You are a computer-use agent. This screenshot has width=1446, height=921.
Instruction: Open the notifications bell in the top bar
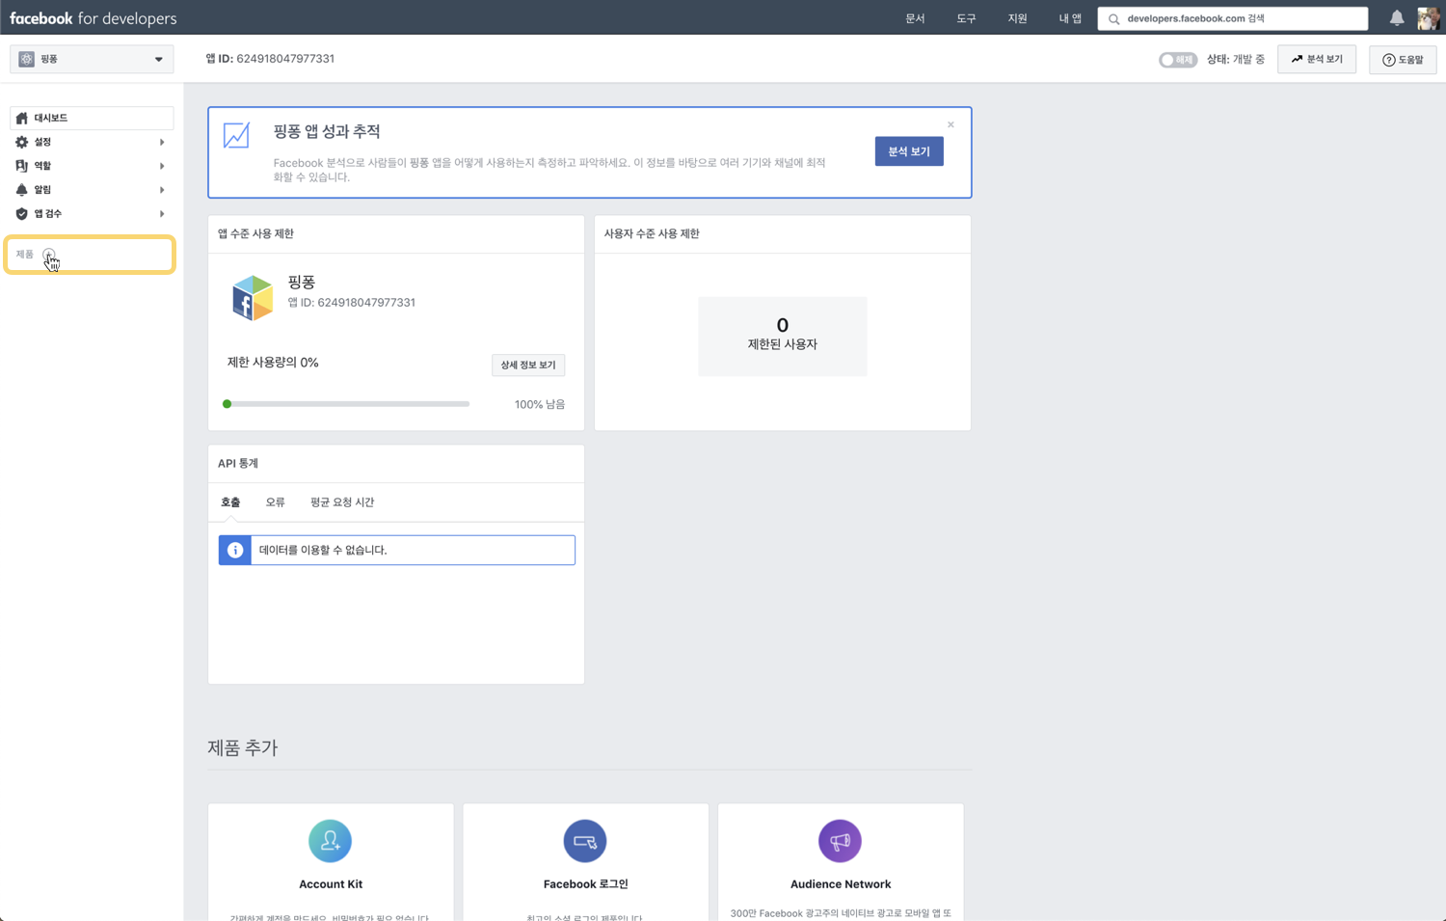coord(1397,17)
